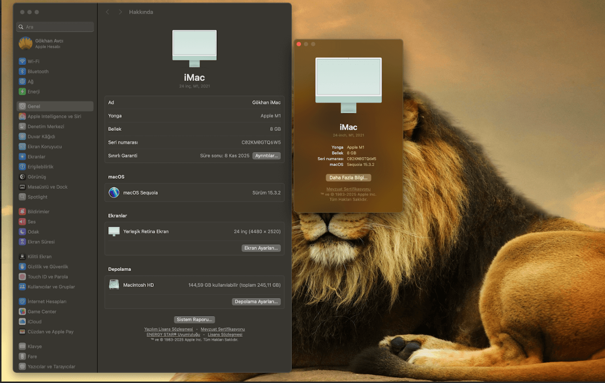
Task: Open Ses sound settings
Action: (x=55, y=222)
